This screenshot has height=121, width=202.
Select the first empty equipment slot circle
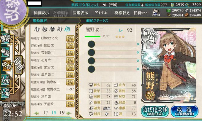pos(91,44)
